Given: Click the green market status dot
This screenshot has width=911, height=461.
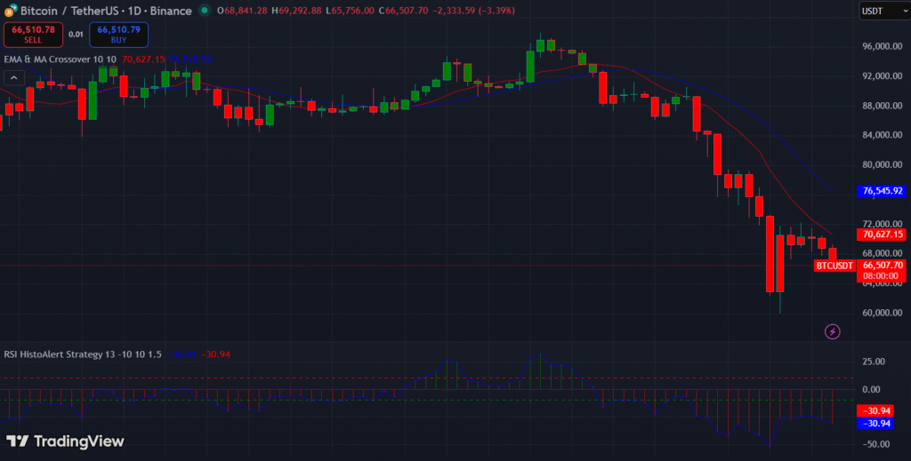Looking at the screenshot, I should click(x=206, y=11).
